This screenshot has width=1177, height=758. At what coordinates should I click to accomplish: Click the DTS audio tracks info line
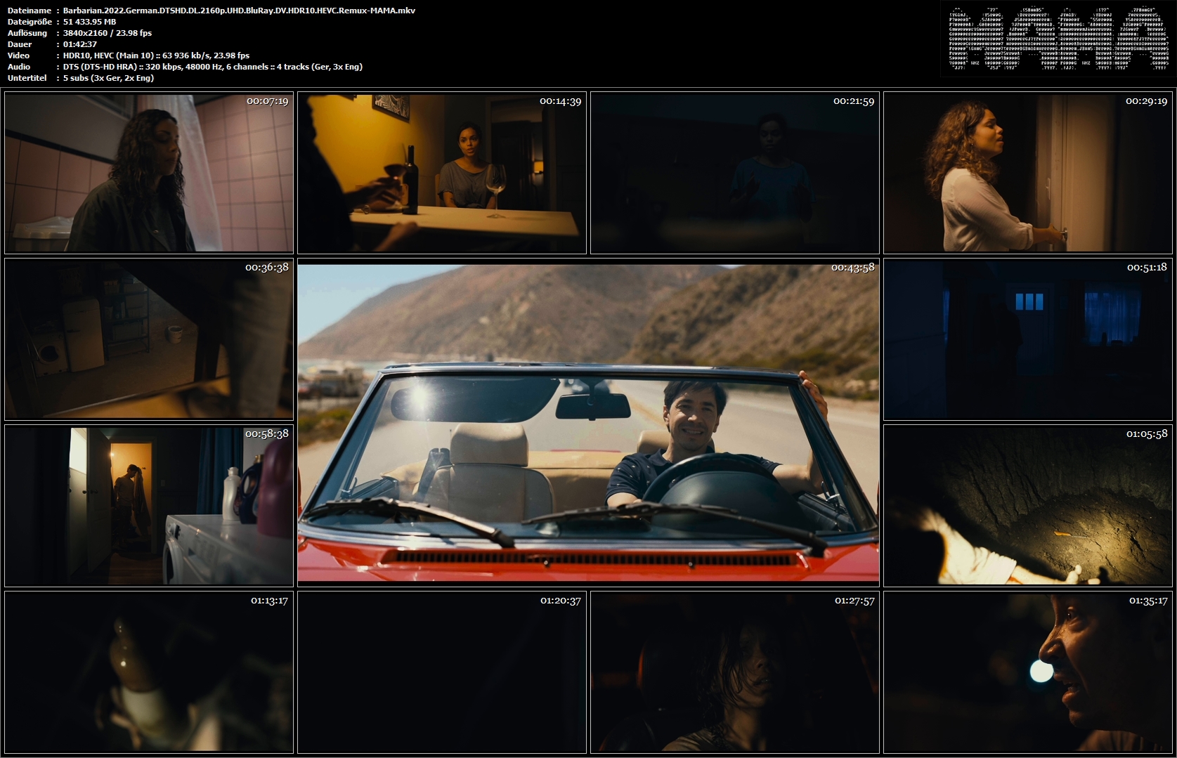click(213, 67)
